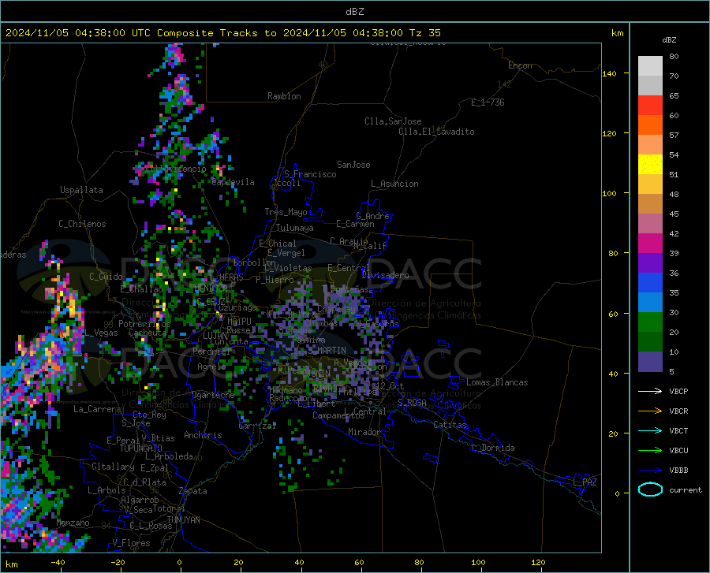Click the Divisadero place label
The height and width of the screenshot is (573, 710).
coord(385,275)
